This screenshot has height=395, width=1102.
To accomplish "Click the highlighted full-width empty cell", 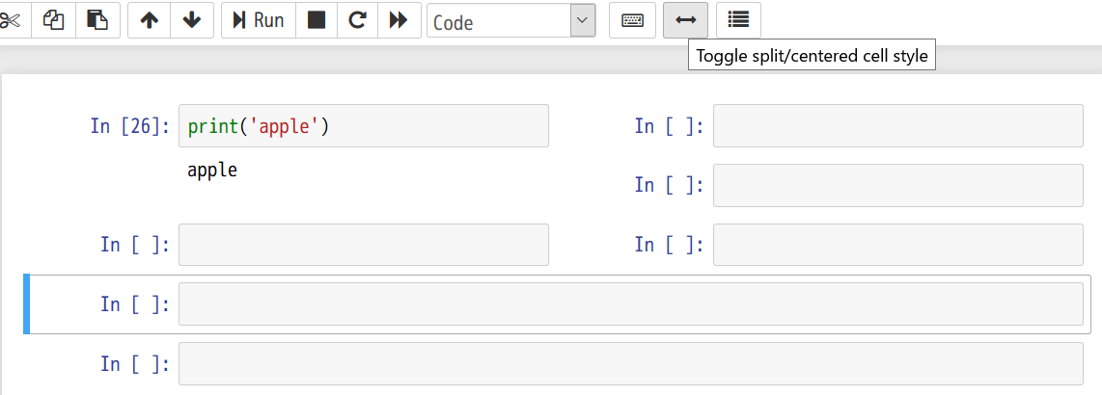I will coord(630,304).
